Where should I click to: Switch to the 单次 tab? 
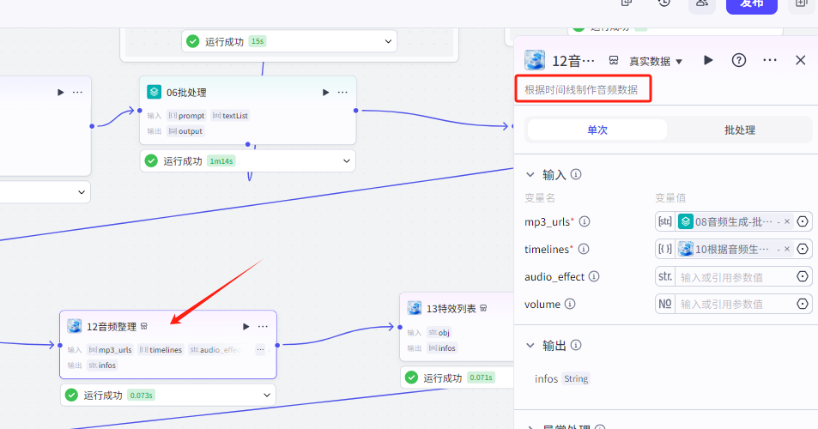597,130
